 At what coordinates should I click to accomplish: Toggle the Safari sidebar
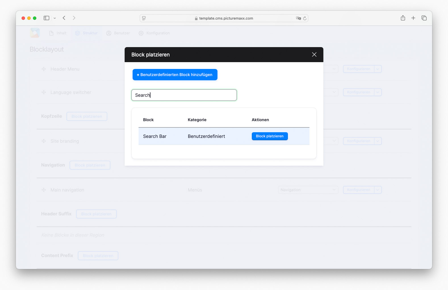(x=46, y=18)
